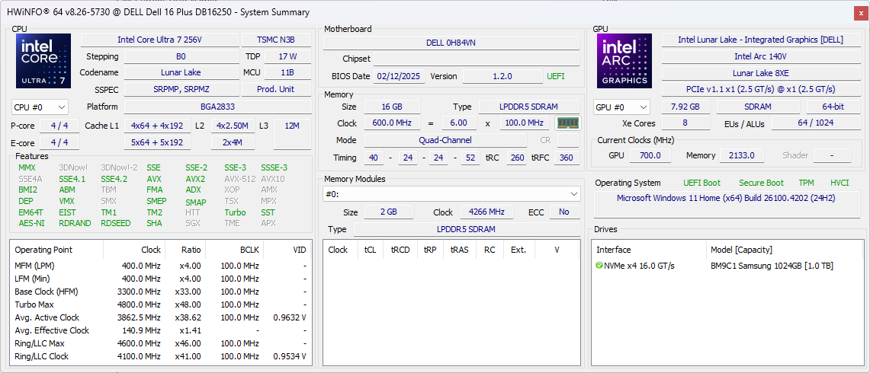The width and height of the screenshot is (870, 373).
Task: Select the Turbo Max row
Action: [x=160, y=304]
